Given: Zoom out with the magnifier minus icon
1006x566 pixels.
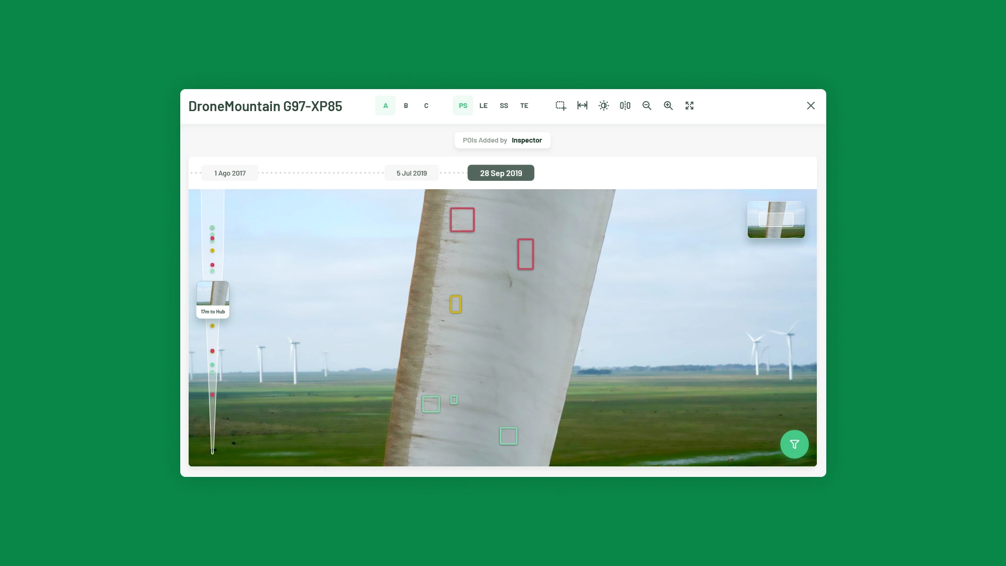Looking at the screenshot, I should (x=647, y=106).
